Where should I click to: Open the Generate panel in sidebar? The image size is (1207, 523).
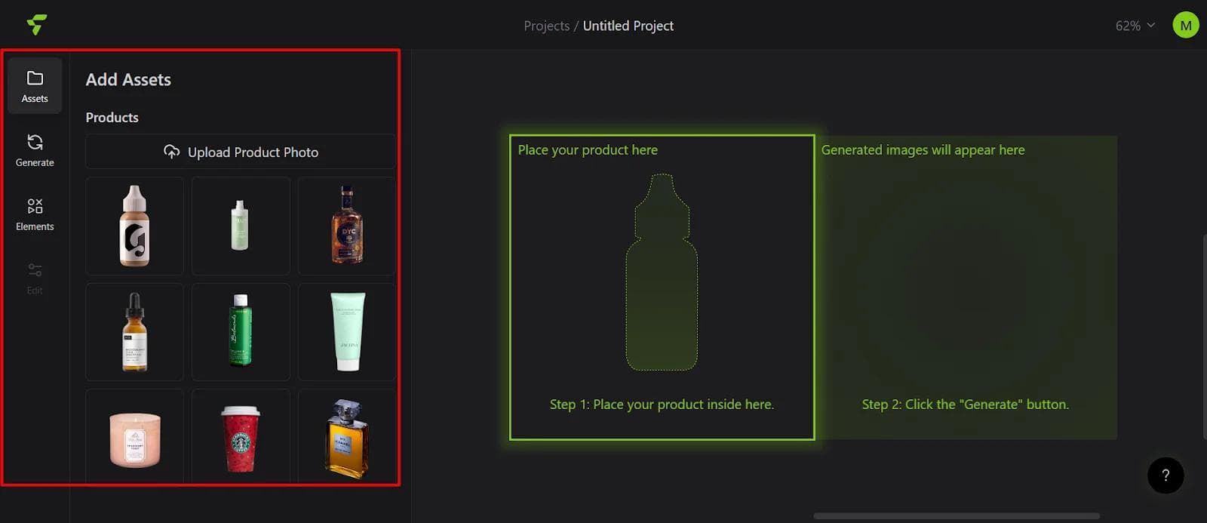click(x=35, y=150)
